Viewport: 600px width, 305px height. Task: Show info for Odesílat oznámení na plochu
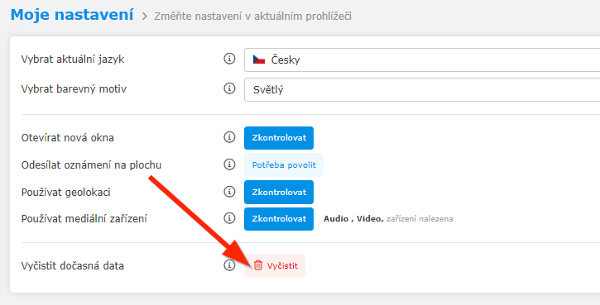[229, 164]
